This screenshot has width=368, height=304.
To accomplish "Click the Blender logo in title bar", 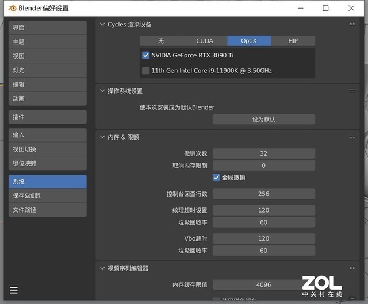I will pyautogui.click(x=13, y=8).
